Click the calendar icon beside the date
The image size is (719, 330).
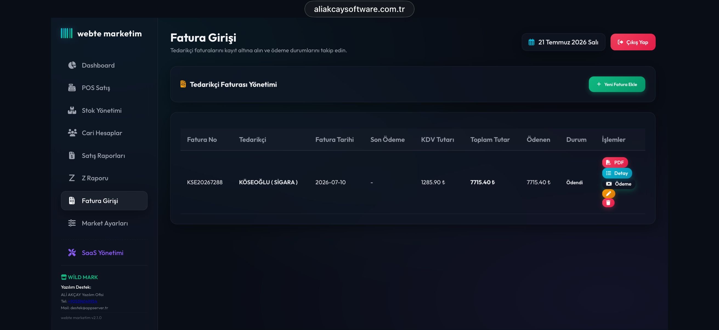click(531, 42)
